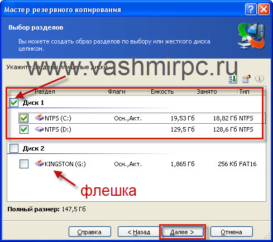Image resolution: width=273 pixels, height=242 pixels.
Task: Open Справка help button
Action: pyautogui.click(x=90, y=232)
